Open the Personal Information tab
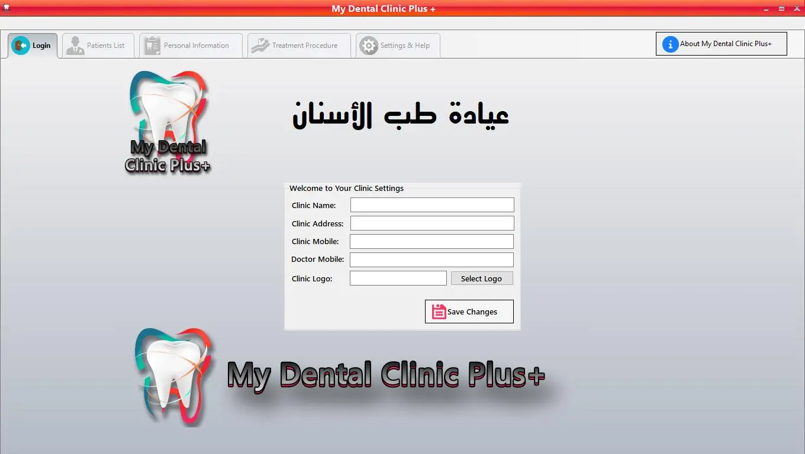Viewport: 805px width, 454px height. [191, 46]
